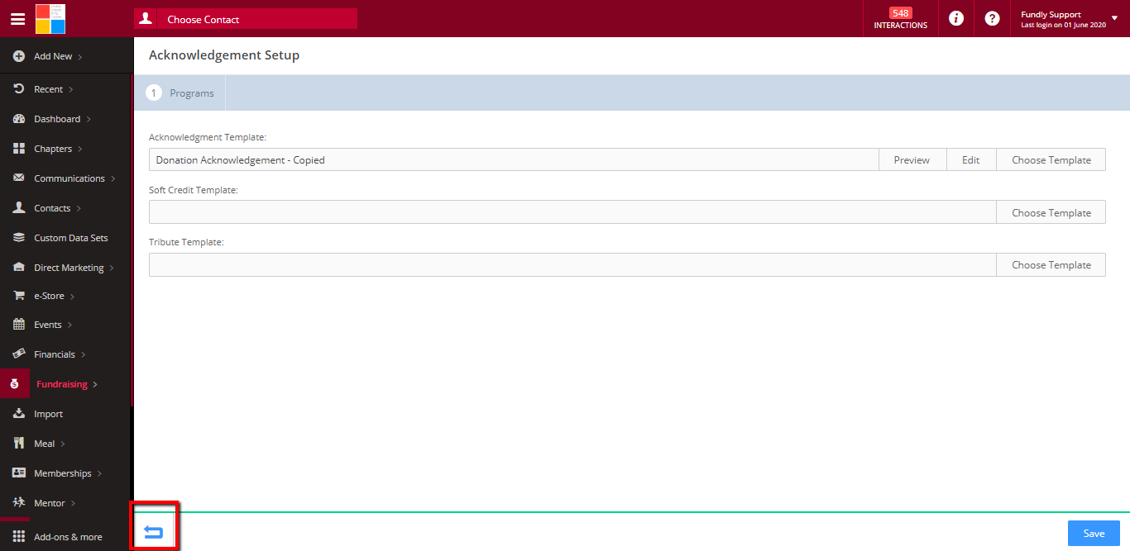
Task: Open the hamburger menu icon
Action: coord(17,18)
